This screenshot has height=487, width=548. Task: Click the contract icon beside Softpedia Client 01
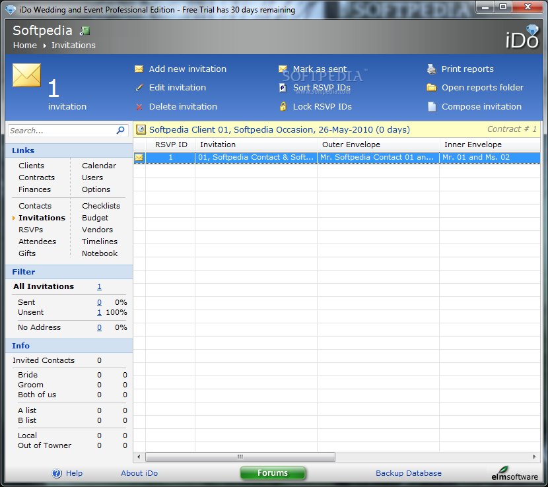coord(141,129)
